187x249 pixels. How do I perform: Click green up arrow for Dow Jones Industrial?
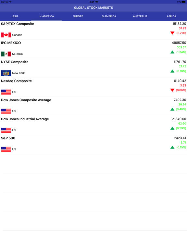(172, 128)
